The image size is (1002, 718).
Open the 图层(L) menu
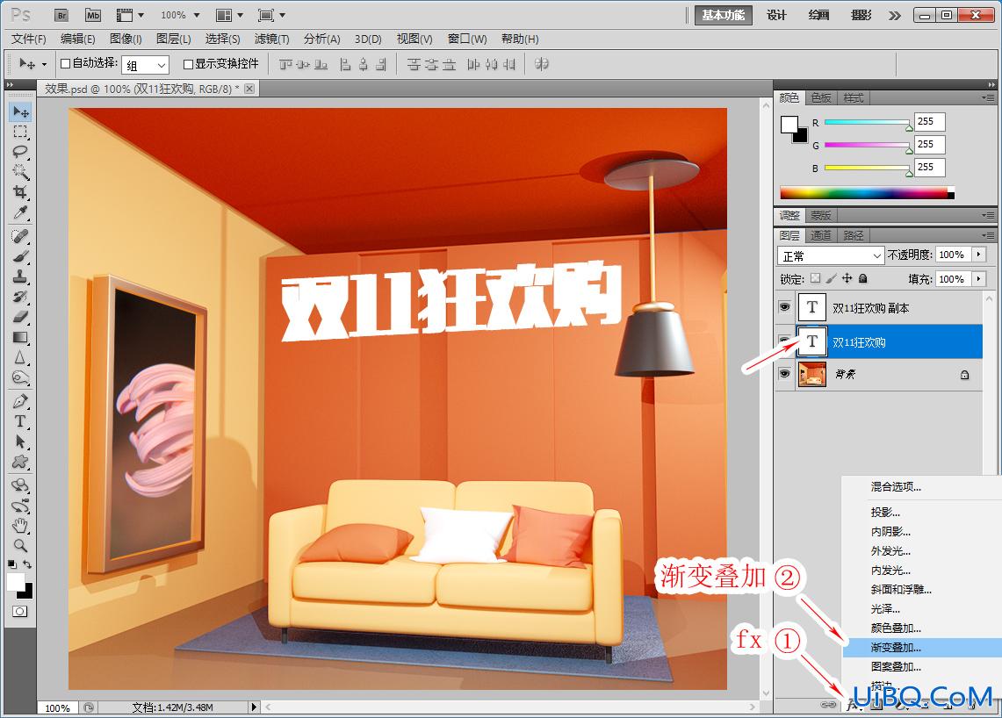click(x=174, y=39)
